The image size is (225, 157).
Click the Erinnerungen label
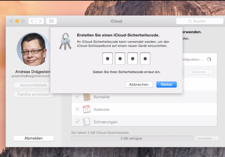pos(105,122)
